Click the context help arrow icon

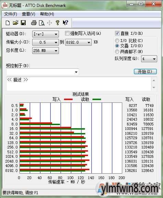65,23
